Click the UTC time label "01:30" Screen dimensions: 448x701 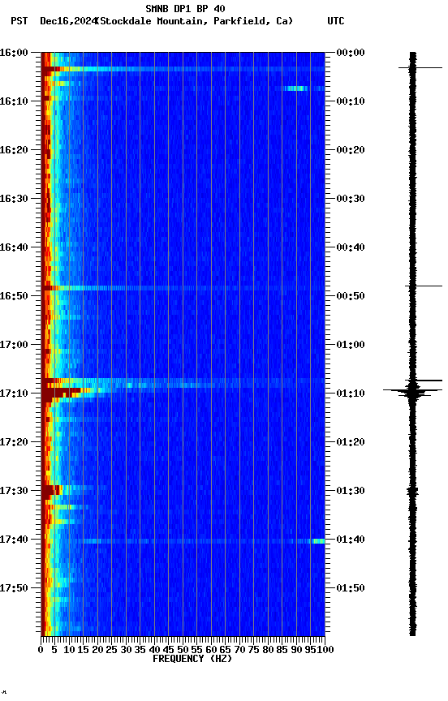(350, 492)
